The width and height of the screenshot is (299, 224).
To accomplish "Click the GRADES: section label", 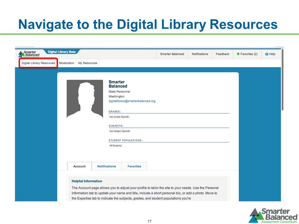I will click(115, 111).
